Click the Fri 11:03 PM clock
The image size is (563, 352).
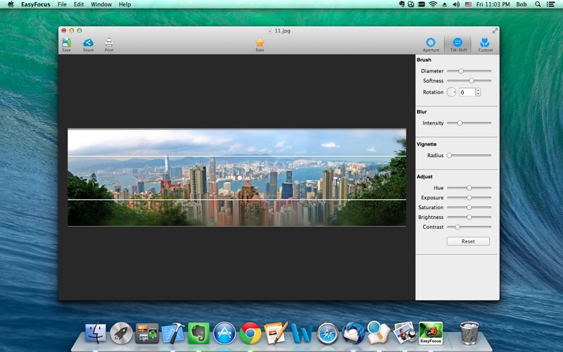pos(493,4)
